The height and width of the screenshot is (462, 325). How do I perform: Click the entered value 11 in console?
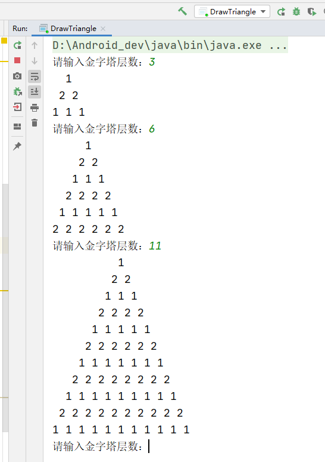pos(155,246)
